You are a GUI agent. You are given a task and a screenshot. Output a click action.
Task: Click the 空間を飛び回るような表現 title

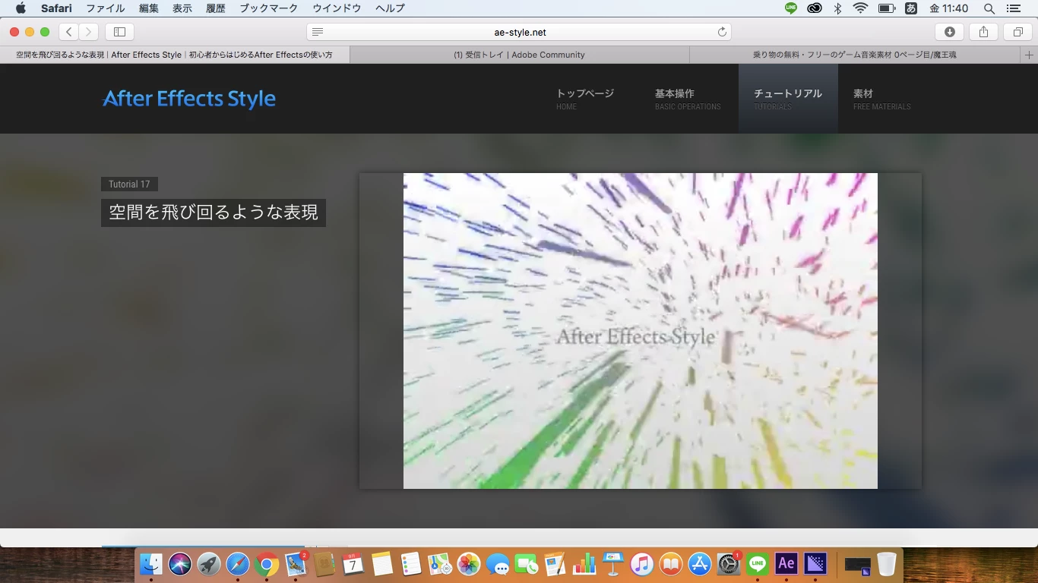214,213
